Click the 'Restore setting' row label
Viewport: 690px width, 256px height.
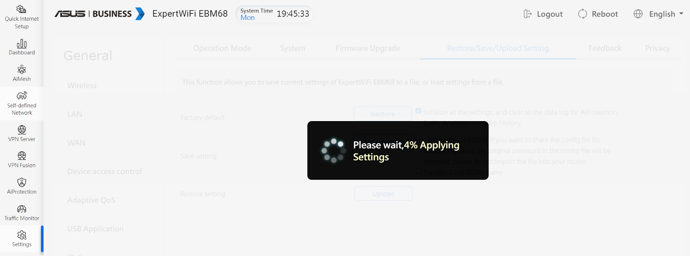[203, 194]
